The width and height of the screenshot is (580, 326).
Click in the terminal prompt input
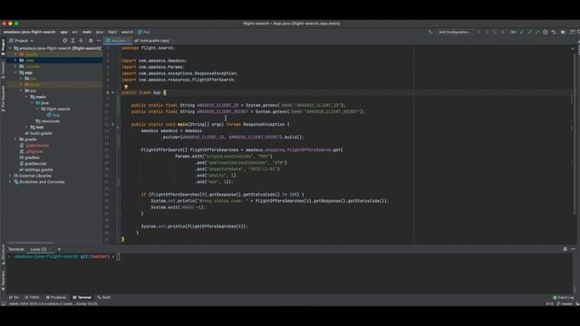(x=119, y=256)
